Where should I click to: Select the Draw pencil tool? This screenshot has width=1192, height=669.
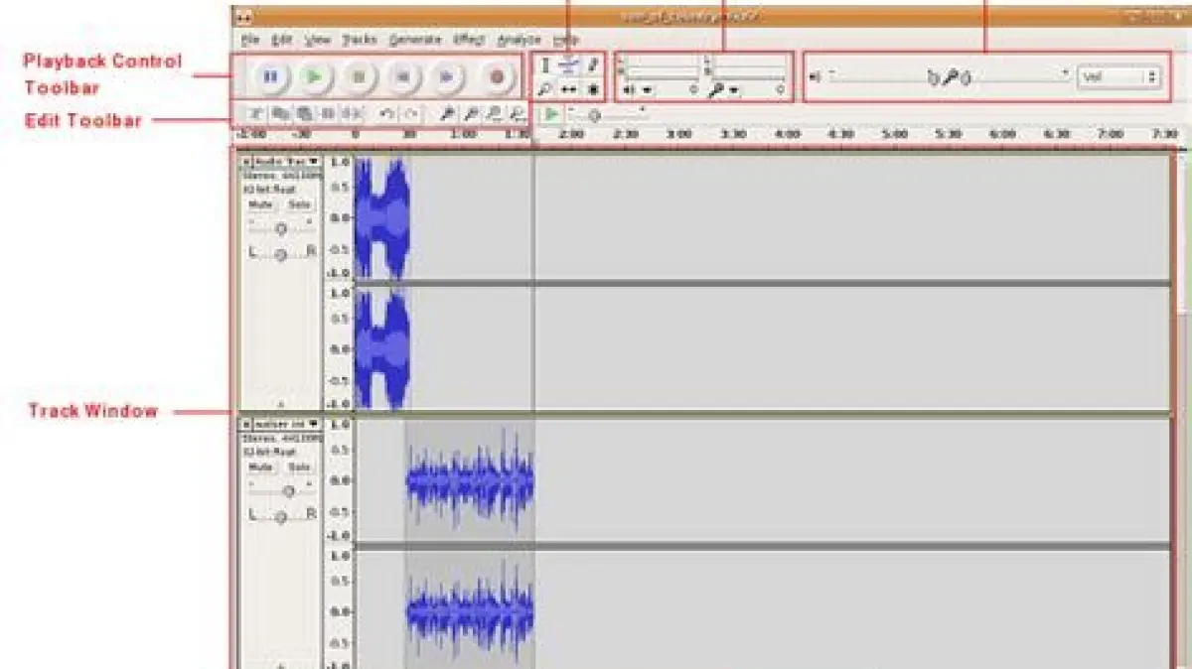coord(593,66)
